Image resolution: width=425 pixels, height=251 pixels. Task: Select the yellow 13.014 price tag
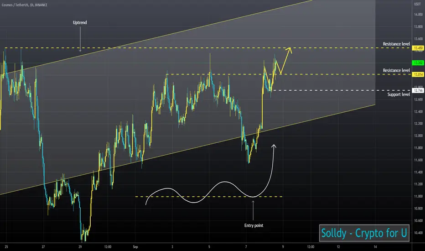point(418,74)
